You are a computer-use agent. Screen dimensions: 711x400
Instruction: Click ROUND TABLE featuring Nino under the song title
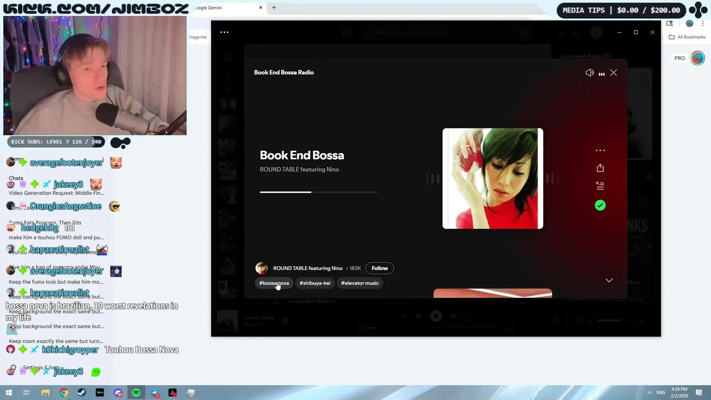coord(299,169)
